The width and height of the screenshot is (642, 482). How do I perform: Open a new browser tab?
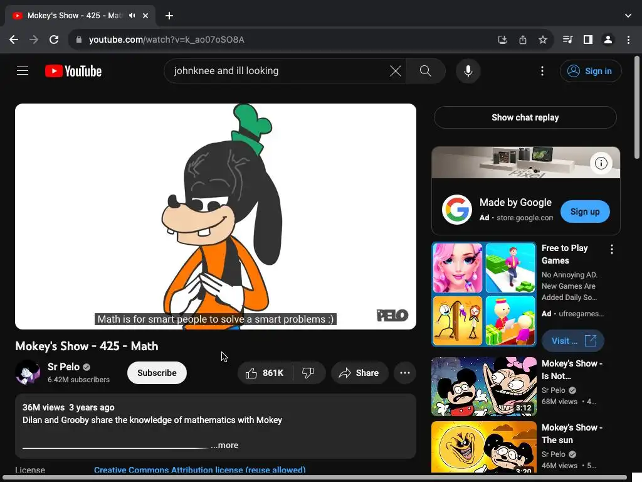(x=169, y=16)
